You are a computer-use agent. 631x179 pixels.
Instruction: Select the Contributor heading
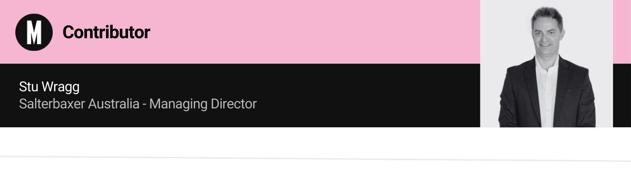pos(106,32)
